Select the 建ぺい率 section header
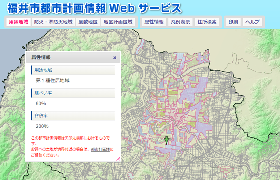Image resolution: width=280 pixels, height=180 pixels. (73, 93)
